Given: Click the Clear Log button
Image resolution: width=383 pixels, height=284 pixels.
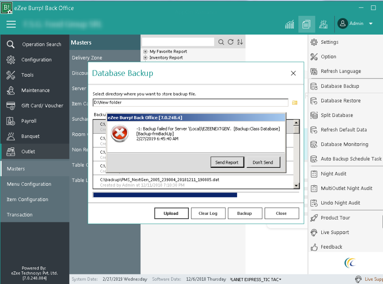Looking at the screenshot, I should point(208,213).
